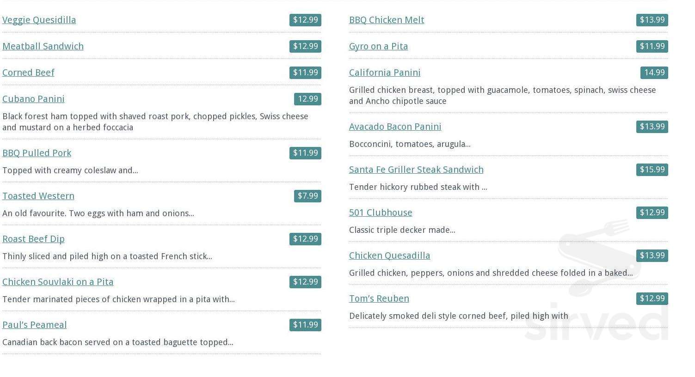Open Tom's Reuben details

coord(379,298)
